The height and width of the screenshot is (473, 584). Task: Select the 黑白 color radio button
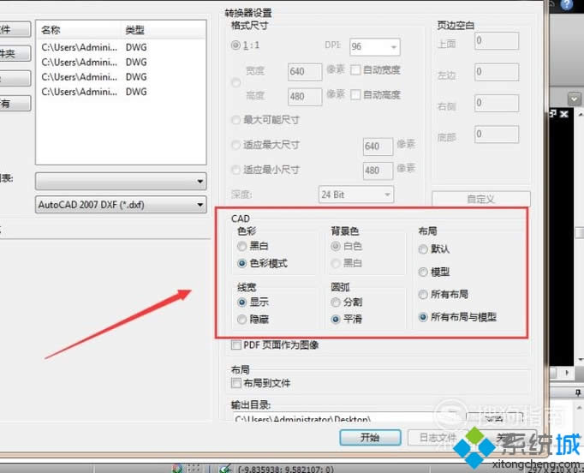[241, 246]
